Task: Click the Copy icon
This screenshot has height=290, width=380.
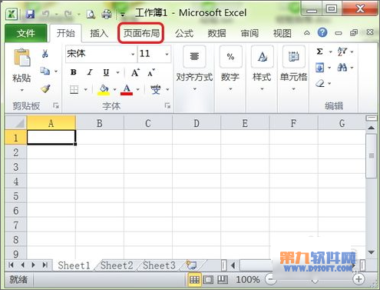Action: 45,71
